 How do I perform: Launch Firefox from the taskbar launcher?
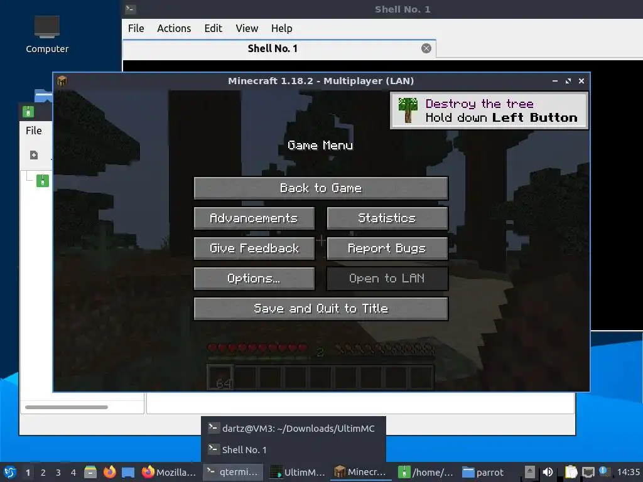click(x=109, y=472)
